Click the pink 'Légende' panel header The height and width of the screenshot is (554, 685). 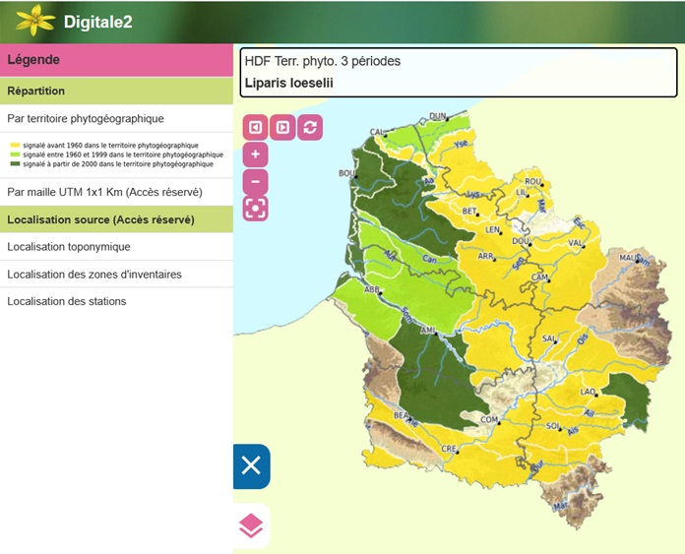tap(116, 60)
